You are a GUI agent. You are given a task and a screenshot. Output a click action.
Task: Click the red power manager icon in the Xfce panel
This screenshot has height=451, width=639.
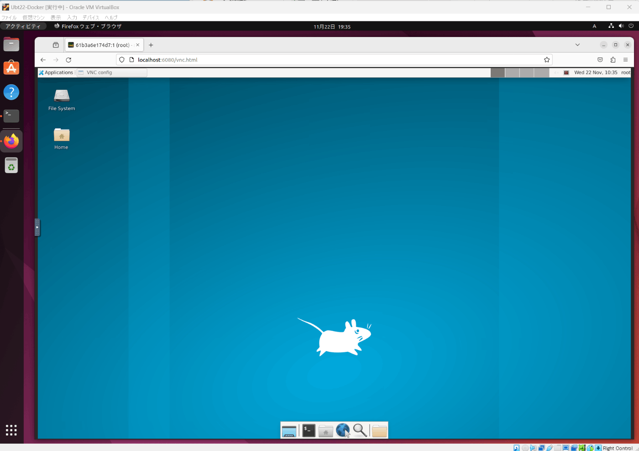coord(566,73)
